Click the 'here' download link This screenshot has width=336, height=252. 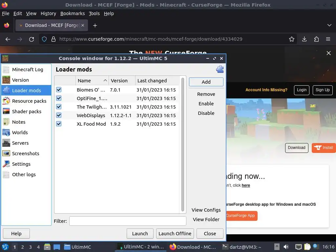coord(246,185)
